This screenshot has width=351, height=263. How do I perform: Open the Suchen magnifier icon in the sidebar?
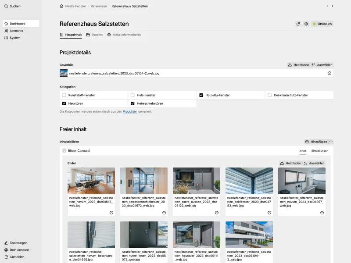pyautogui.click(x=6, y=6)
